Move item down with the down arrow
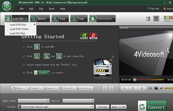Viewport: 173px width, 111px height. click(x=111, y=88)
